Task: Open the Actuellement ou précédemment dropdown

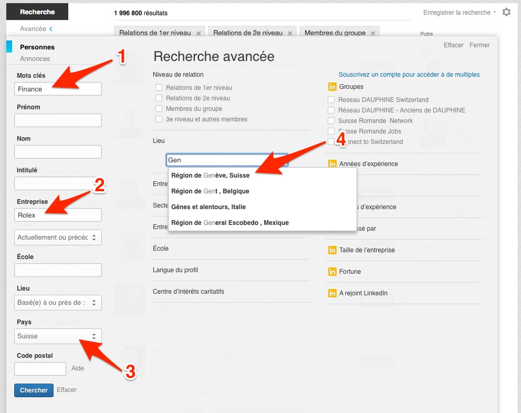Action: [x=58, y=238]
